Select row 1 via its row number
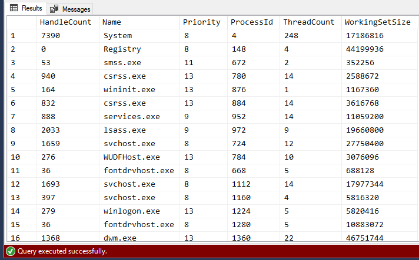The image size is (419, 260). click(x=22, y=36)
